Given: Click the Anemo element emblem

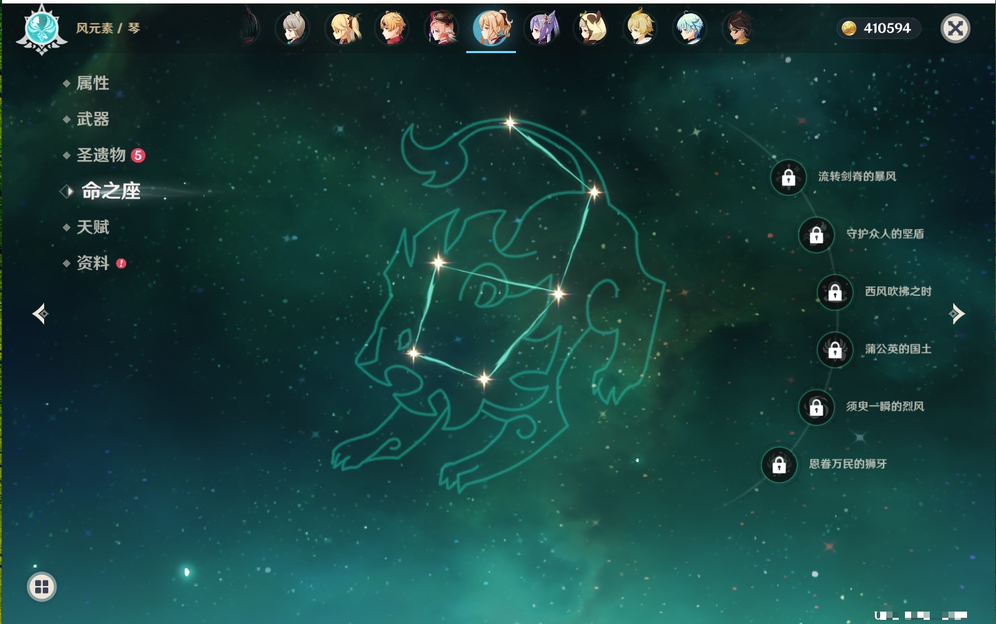Looking at the screenshot, I should [41, 29].
